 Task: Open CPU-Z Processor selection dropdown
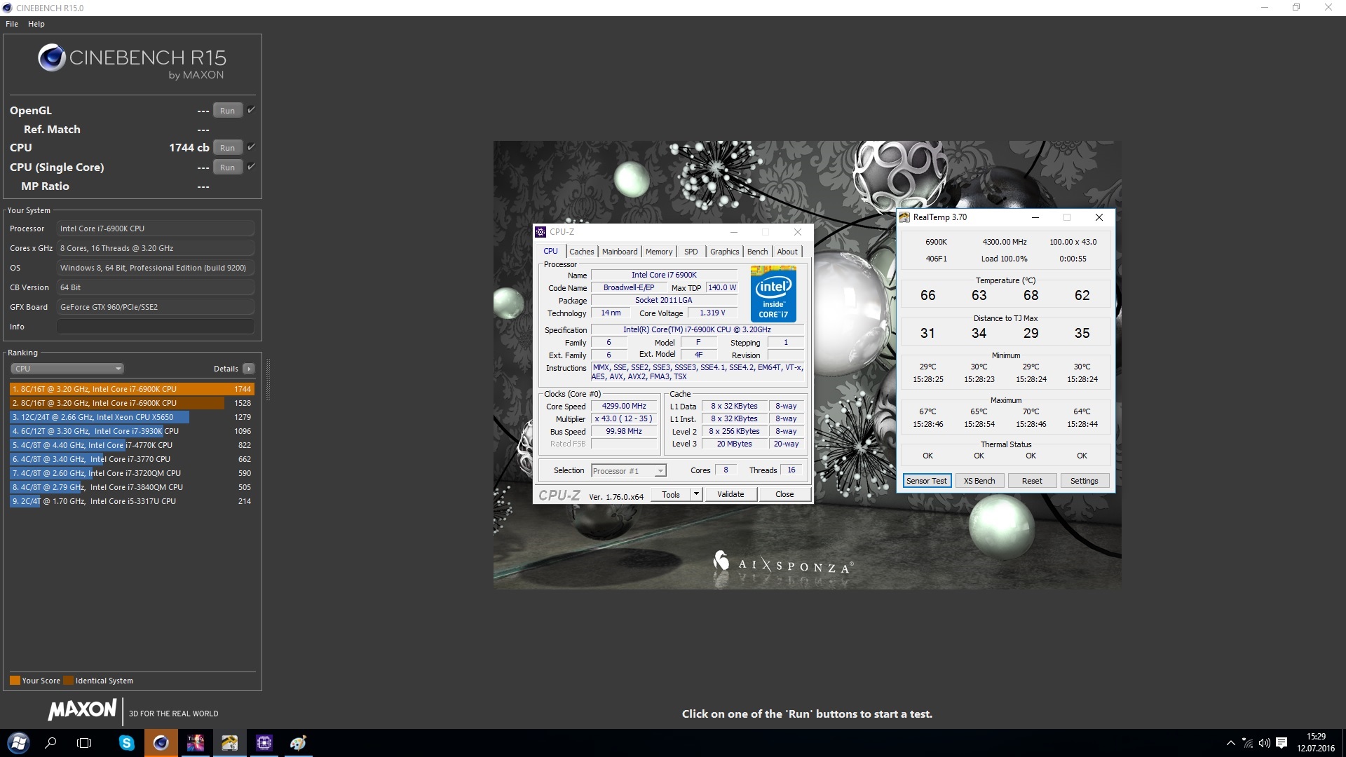629,471
